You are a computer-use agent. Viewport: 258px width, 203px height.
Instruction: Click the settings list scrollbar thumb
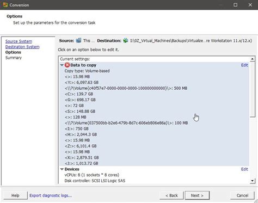pyautogui.click(x=253, y=89)
